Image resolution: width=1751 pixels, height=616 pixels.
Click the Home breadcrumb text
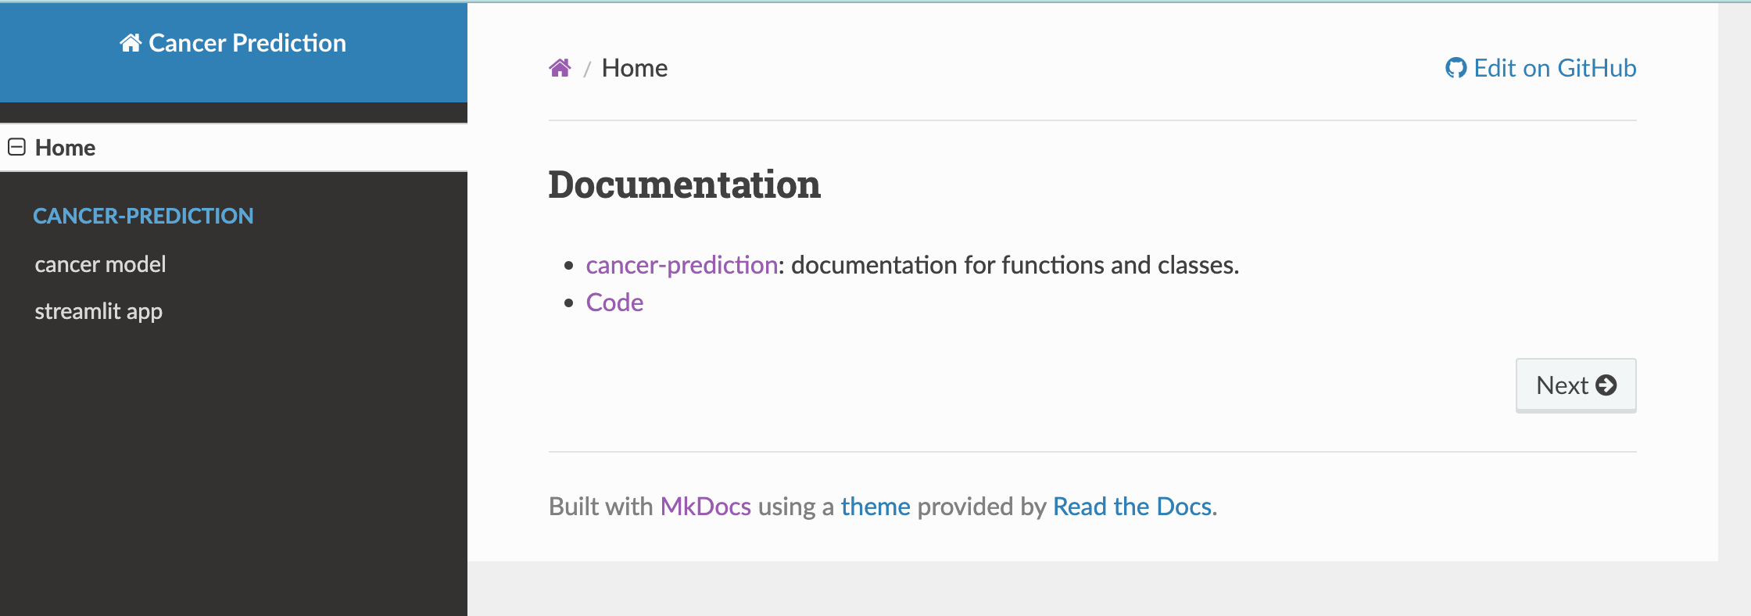634,68
